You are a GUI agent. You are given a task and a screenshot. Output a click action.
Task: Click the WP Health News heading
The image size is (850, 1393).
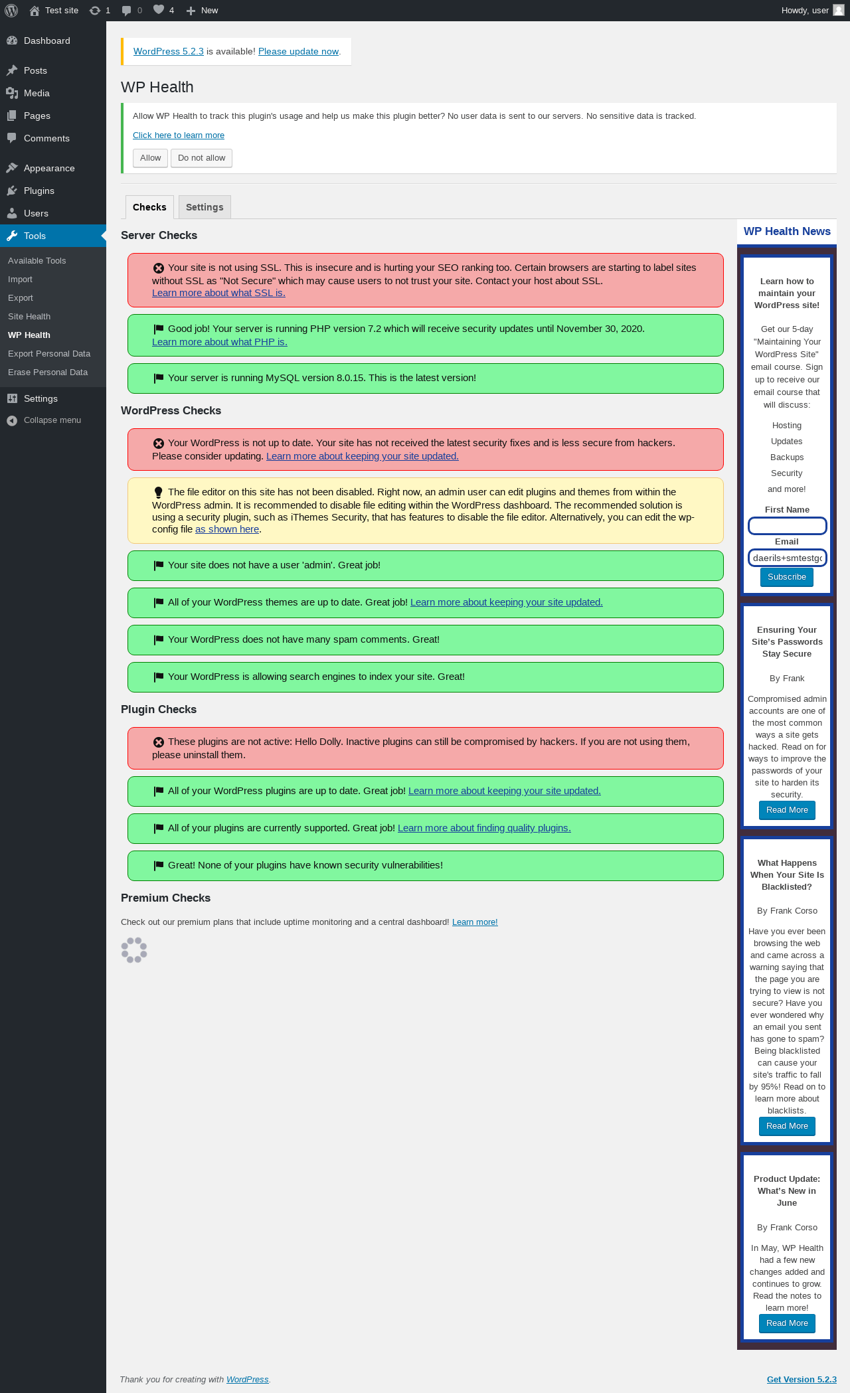(x=787, y=231)
